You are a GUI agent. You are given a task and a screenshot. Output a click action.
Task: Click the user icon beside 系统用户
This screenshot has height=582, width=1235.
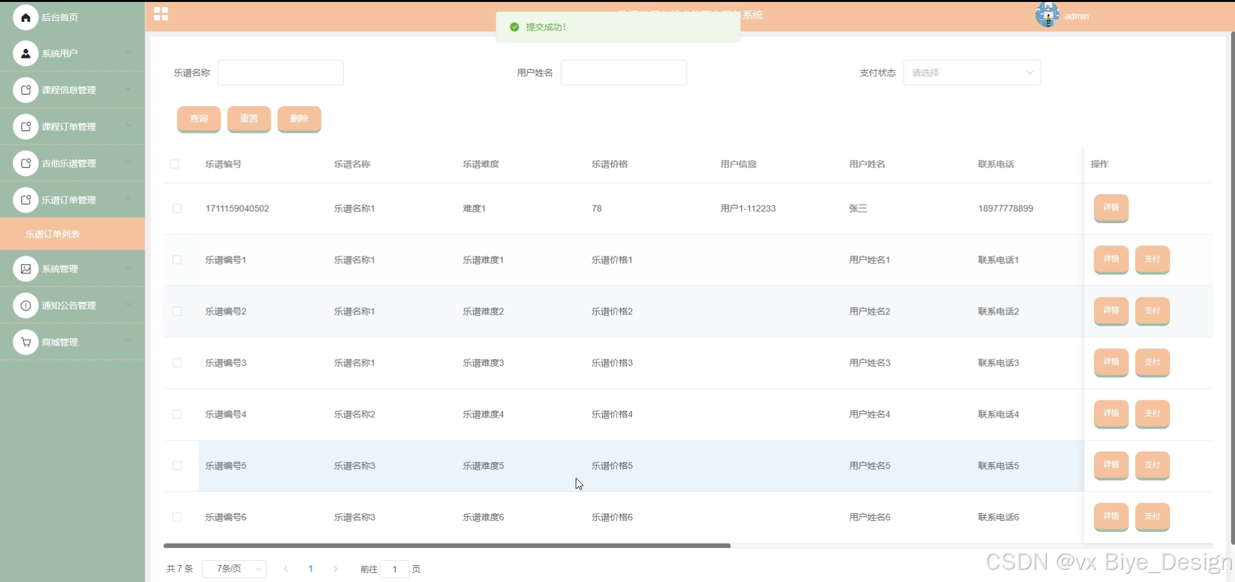[26, 53]
